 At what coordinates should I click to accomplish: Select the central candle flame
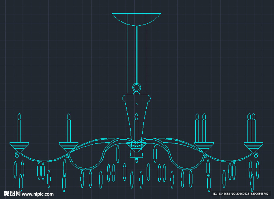pos(136,117)
